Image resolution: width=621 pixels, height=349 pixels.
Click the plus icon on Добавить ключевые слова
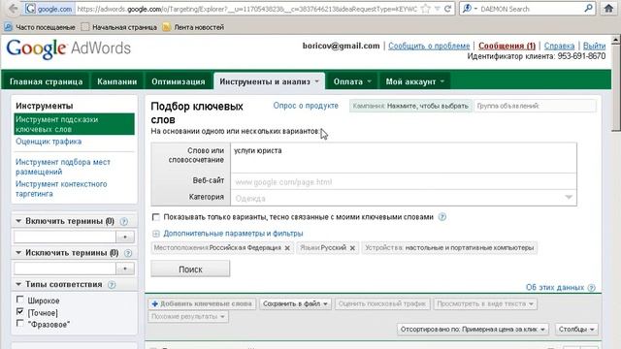click(155, 303)
